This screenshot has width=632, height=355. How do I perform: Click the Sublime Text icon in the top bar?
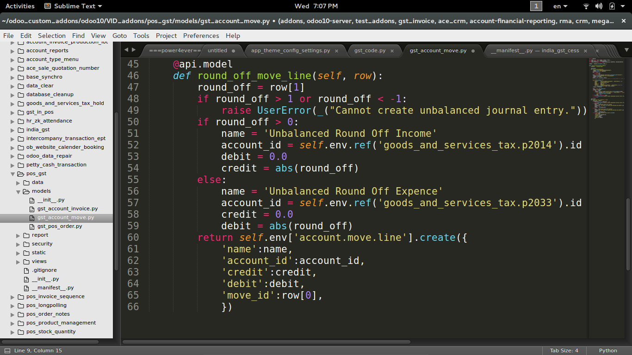coord(47,6)
